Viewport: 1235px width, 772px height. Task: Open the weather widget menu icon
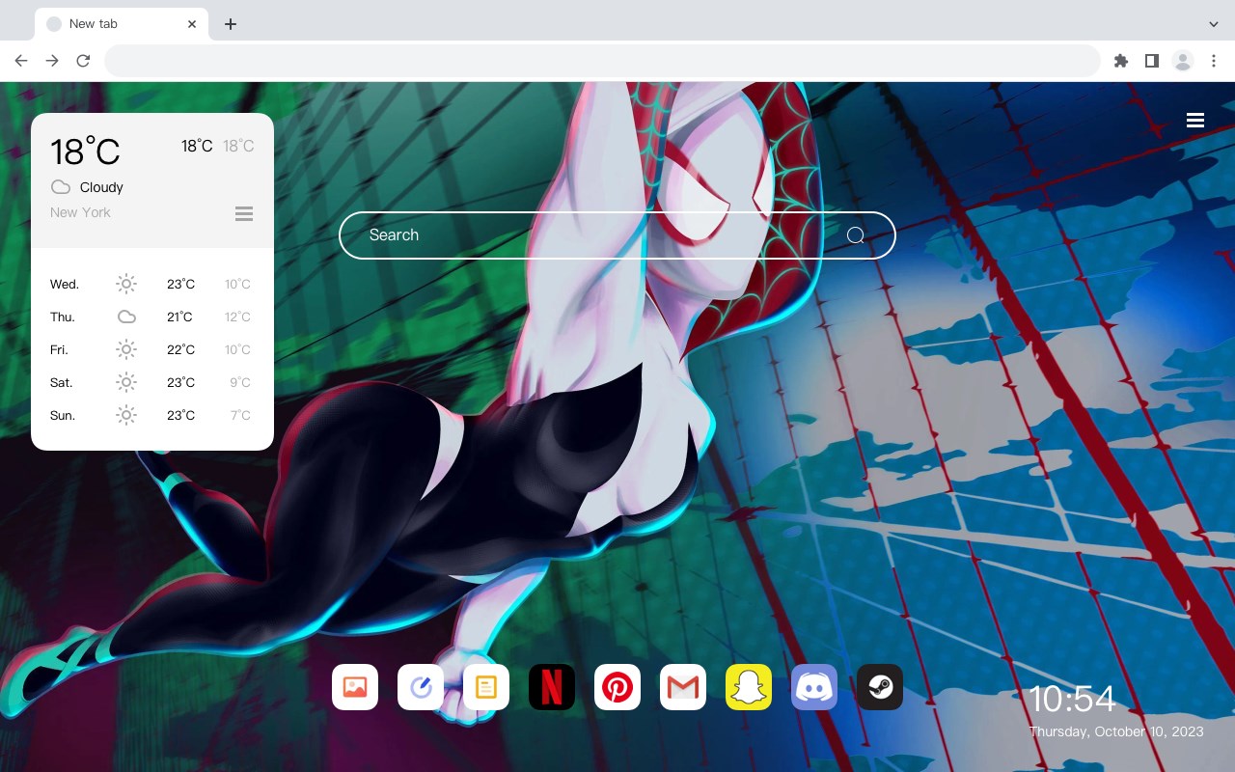tap(244, 213)
